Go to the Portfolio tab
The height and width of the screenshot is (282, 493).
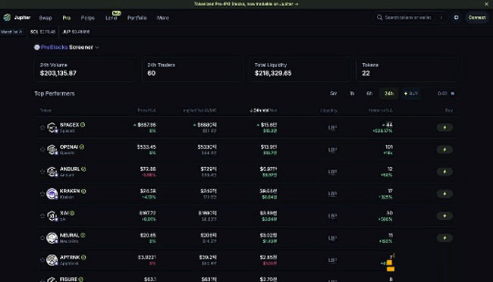click(137, 18)
